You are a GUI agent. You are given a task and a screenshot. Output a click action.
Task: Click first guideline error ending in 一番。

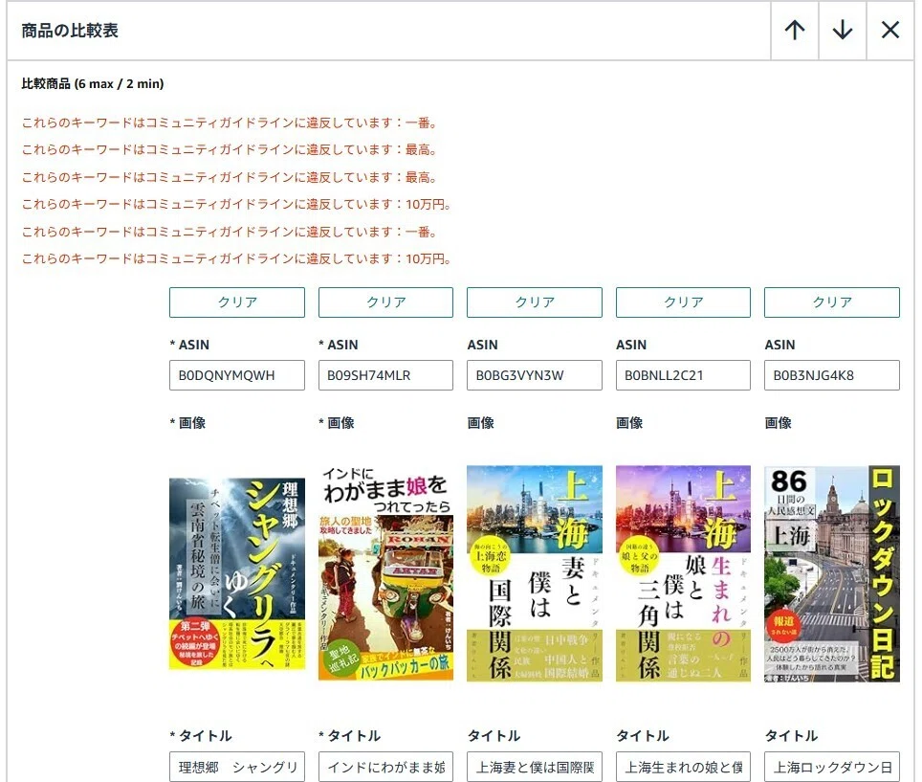pyautogui.click(x=230, y=123)
